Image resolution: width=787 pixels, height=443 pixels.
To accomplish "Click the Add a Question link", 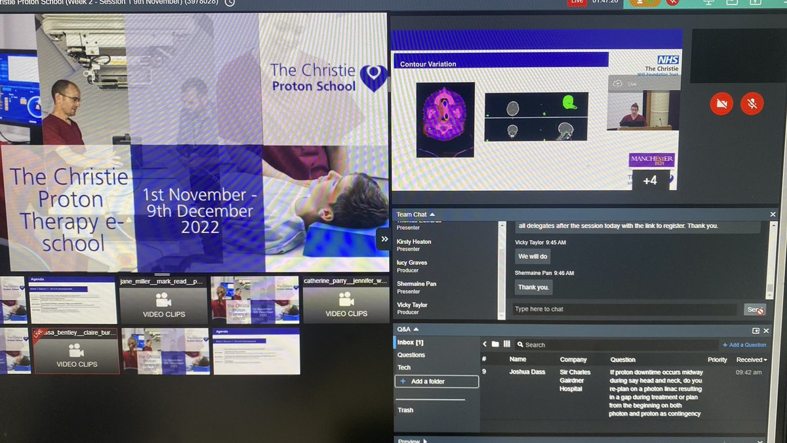I will pos(744,345).
